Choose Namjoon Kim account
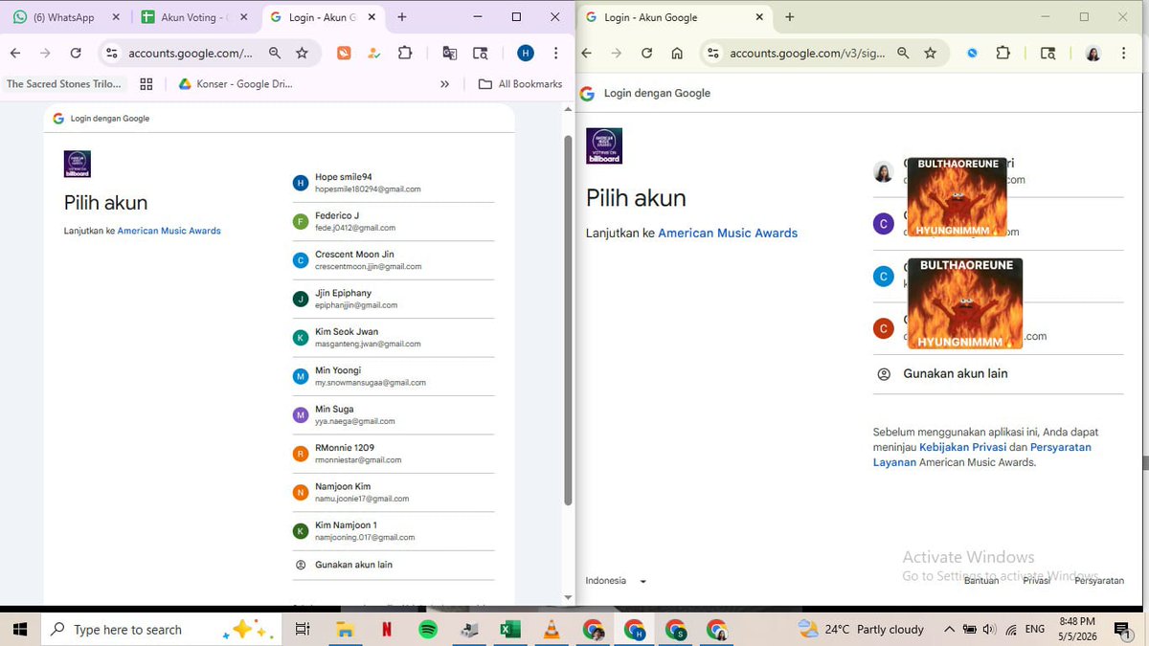Screen dimensions: 1149x646 tap(393, 492)
